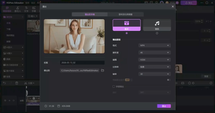Click the track lock icon in timeline
Screen dimensions: 215x113
pos(5,101)
